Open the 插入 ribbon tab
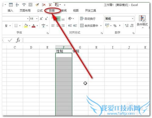This screenshot has width=152, height=118. coord(10,11)
